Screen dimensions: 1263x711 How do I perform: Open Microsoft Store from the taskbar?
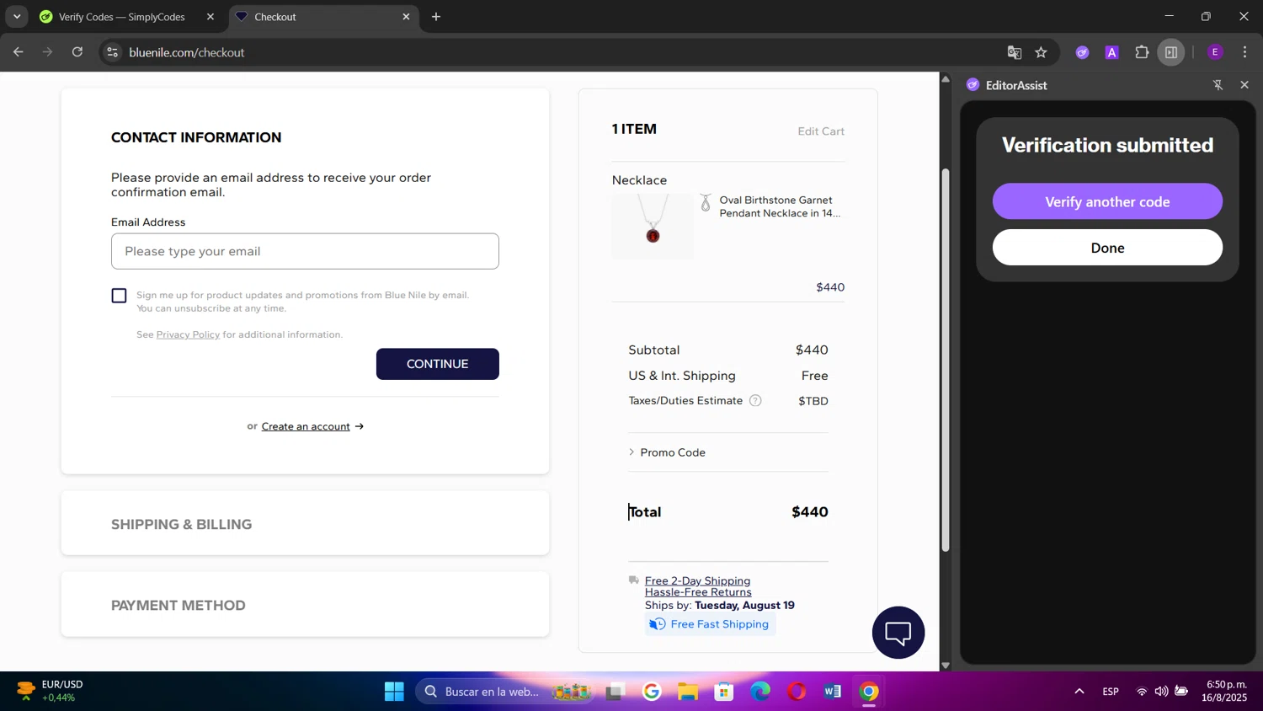724,692
